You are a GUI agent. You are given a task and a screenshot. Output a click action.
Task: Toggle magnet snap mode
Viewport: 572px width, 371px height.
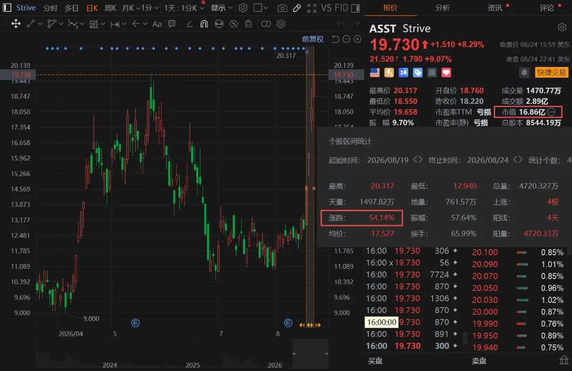click(x=204, y=24)
